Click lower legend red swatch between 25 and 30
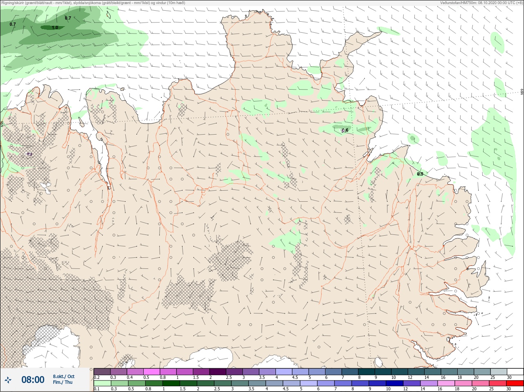 (499, 383)
